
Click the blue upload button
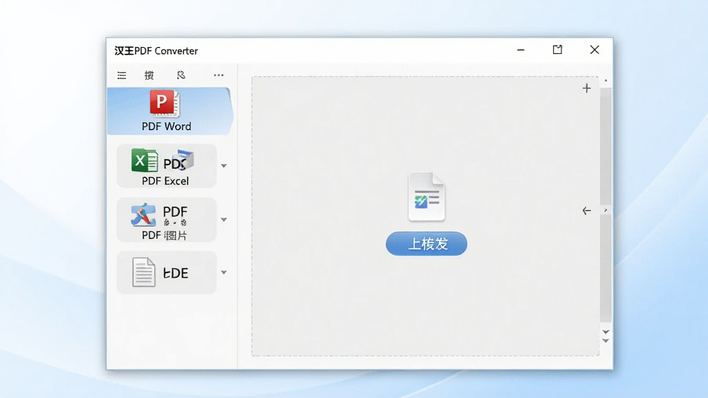(x=426, y=244)
